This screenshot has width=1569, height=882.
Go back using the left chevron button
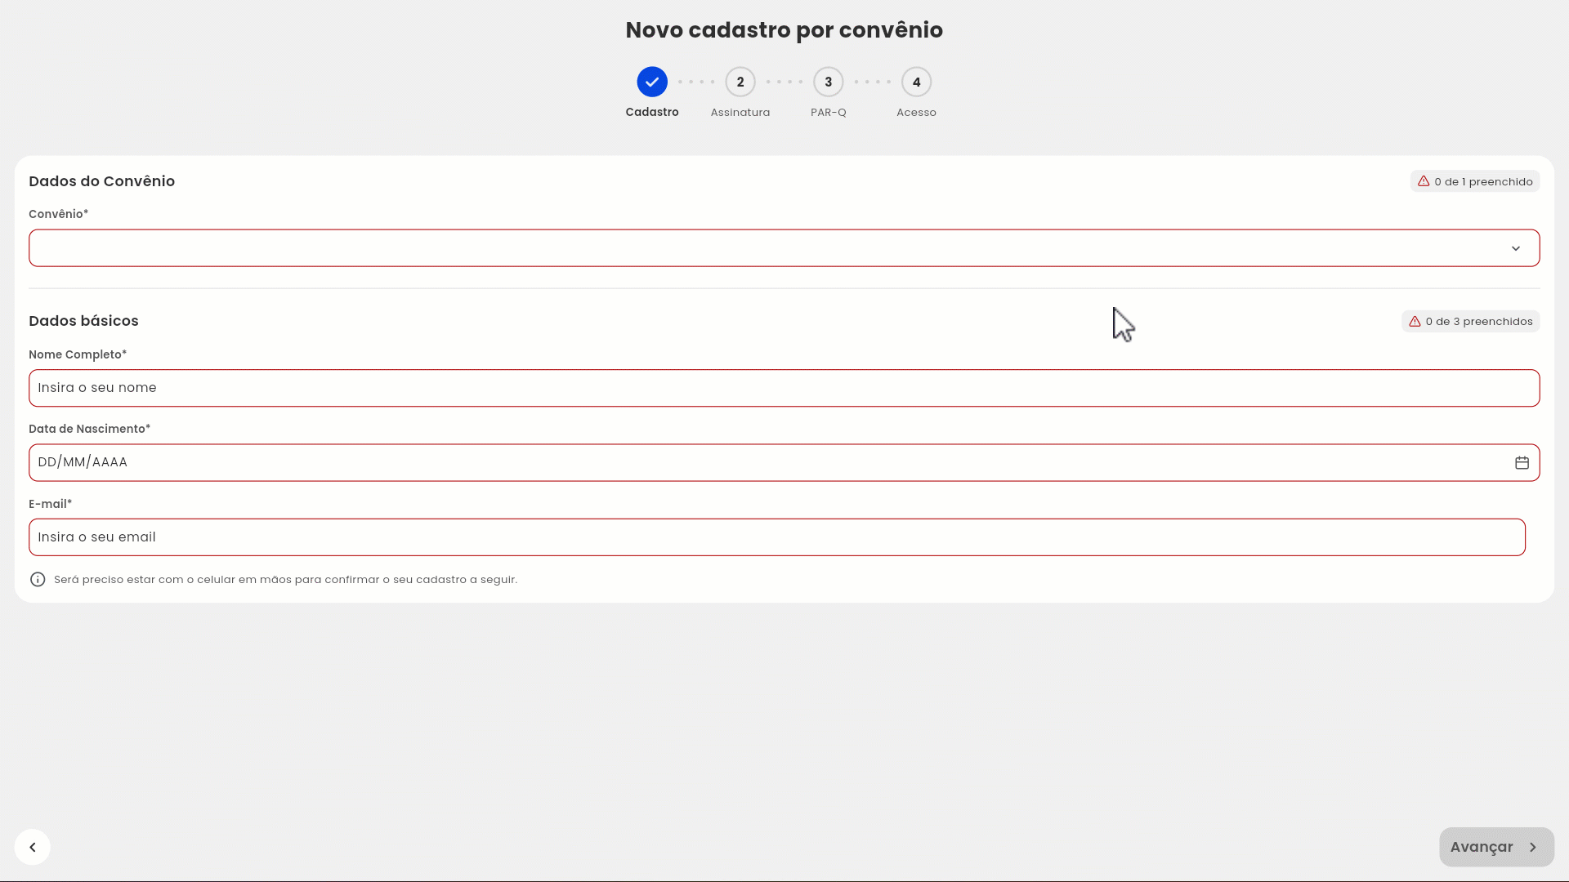coord(33,848)
